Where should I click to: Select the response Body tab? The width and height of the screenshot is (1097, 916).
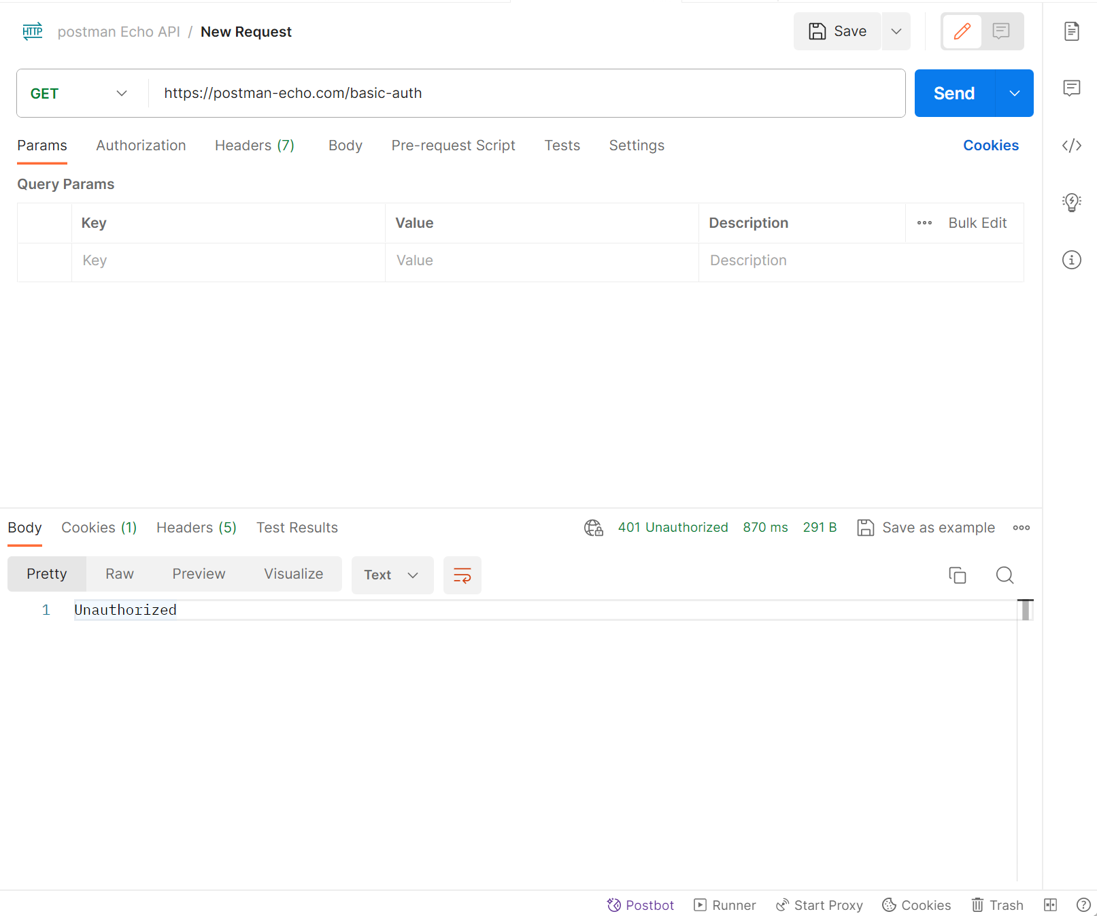(25, 528)
